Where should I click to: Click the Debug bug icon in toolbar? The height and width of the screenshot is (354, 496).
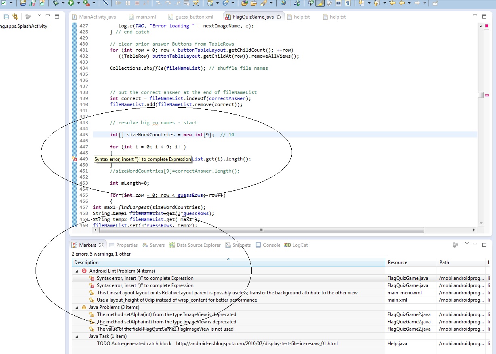[56, 3]
